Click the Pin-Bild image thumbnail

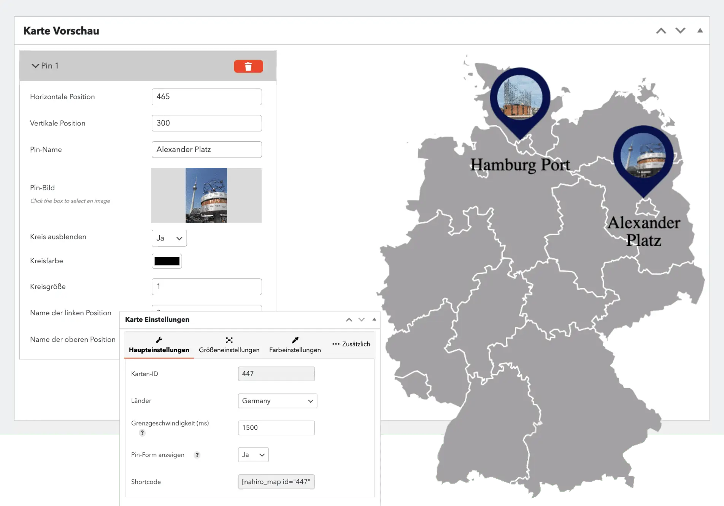206,195
